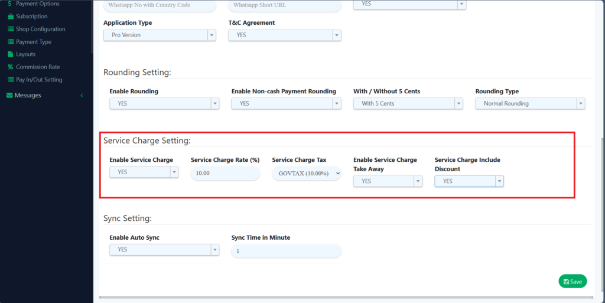Click the Layouts file icon

click(x=11, y=54)
